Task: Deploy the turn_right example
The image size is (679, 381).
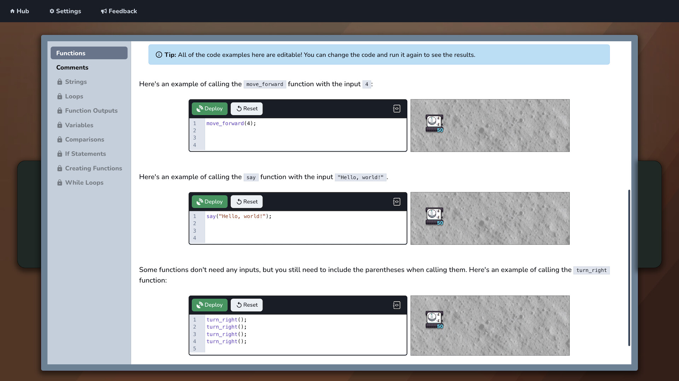Action: point(209,305)
